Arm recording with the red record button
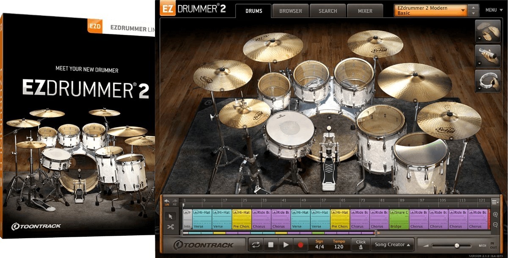 tap(301, 244)
